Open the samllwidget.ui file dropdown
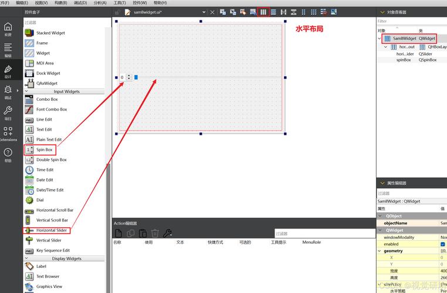This screenshot has width=447, height=293. pyautogui.click(x=204, y=12)
